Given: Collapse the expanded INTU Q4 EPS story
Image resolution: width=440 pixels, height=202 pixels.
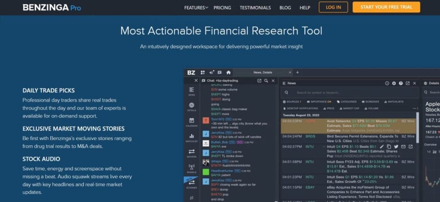Looking at the screenshot, I should coord(324,147).
